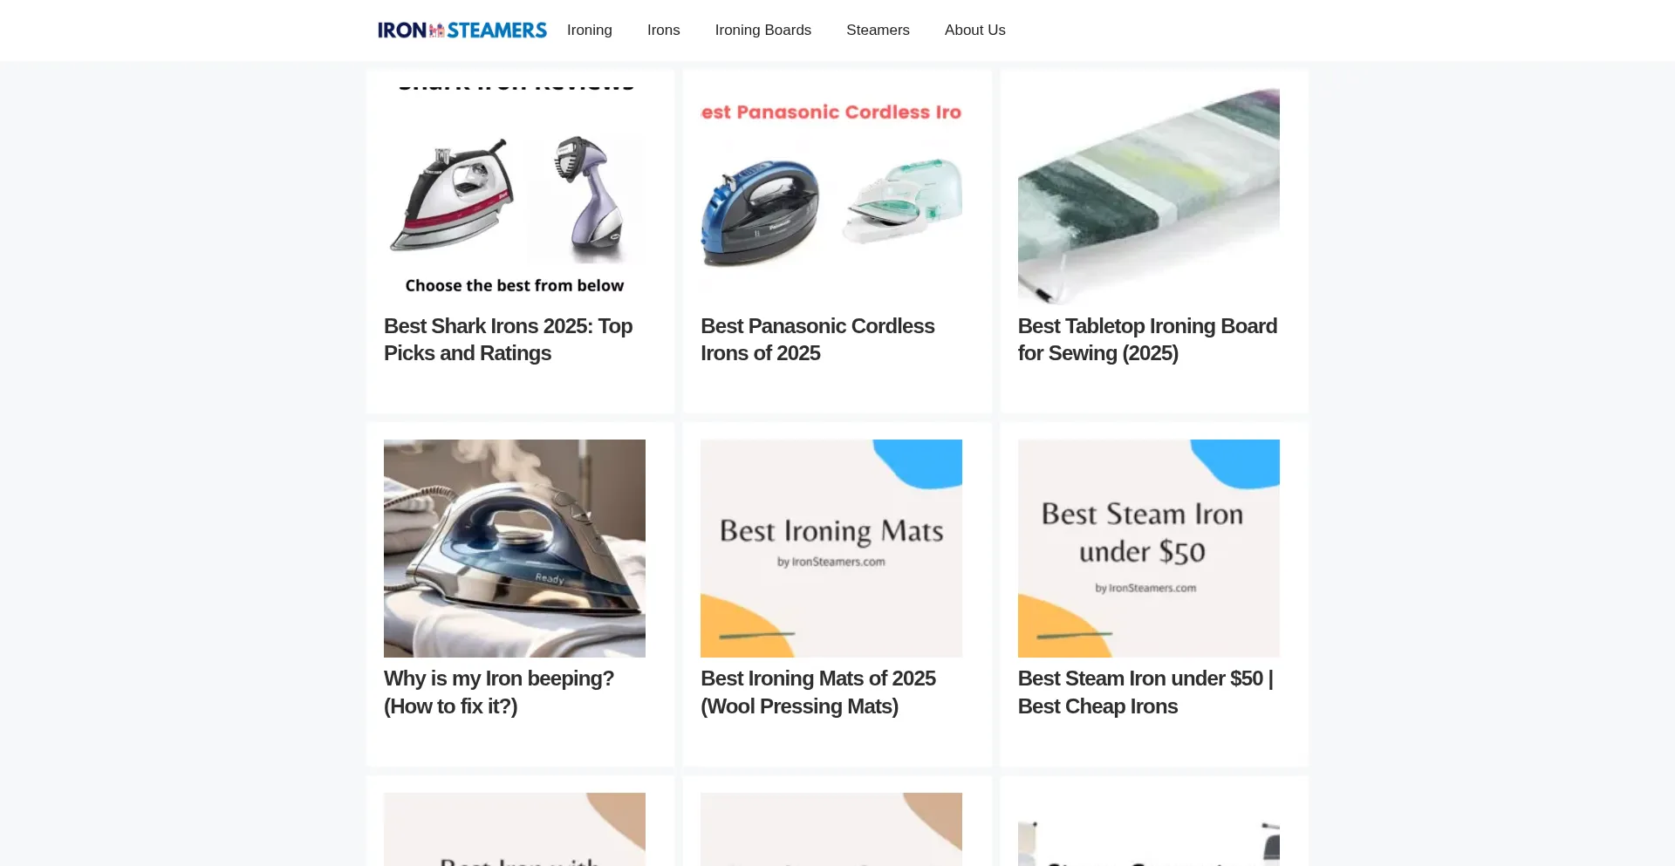This screenshot has width=1675, height=866.
Task: Open the Ironing menu item
Action: point(590,31)
